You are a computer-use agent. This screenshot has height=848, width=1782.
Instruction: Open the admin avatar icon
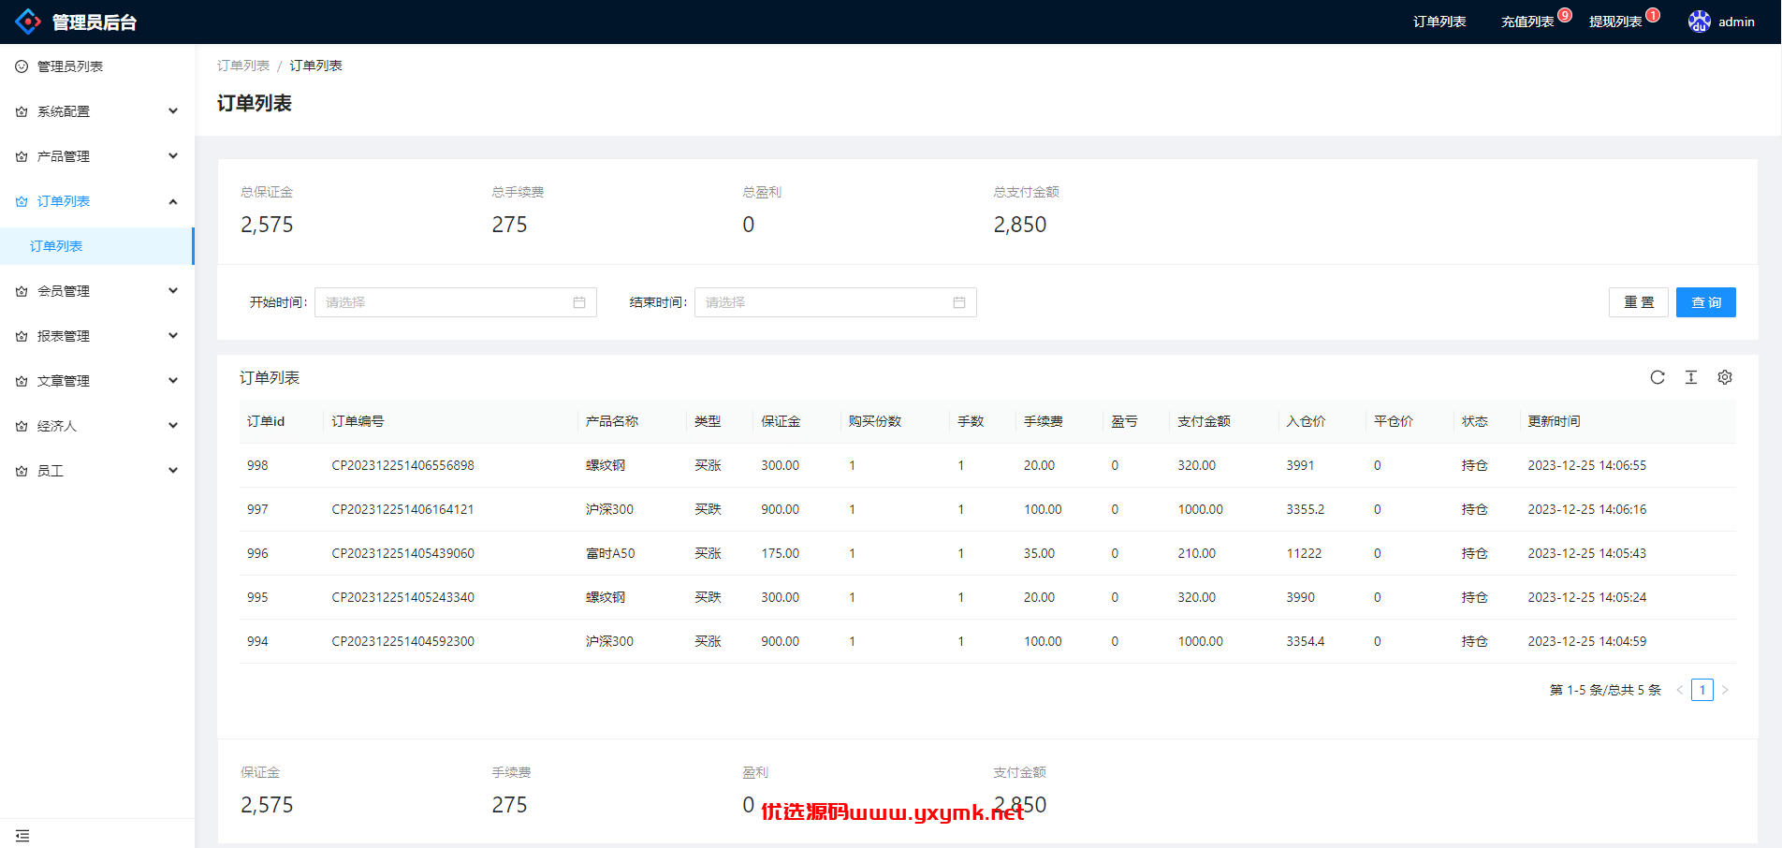1700,22
